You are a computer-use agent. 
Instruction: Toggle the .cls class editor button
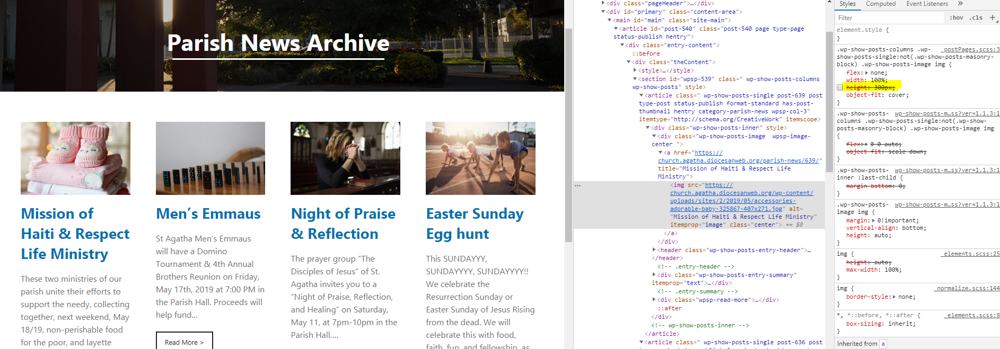tap(976, 17)
